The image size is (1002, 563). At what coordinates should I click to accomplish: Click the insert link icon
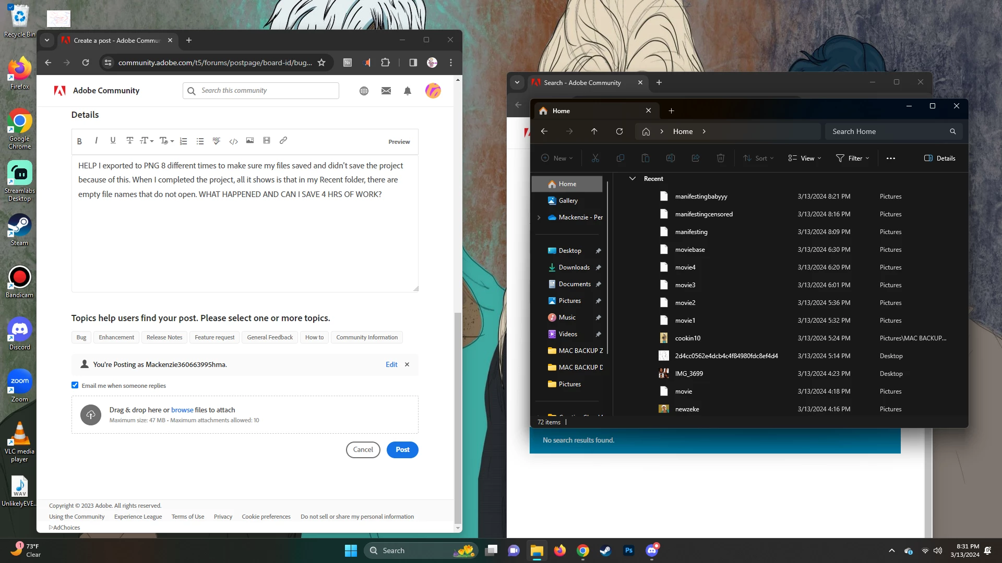coord(283,141)
